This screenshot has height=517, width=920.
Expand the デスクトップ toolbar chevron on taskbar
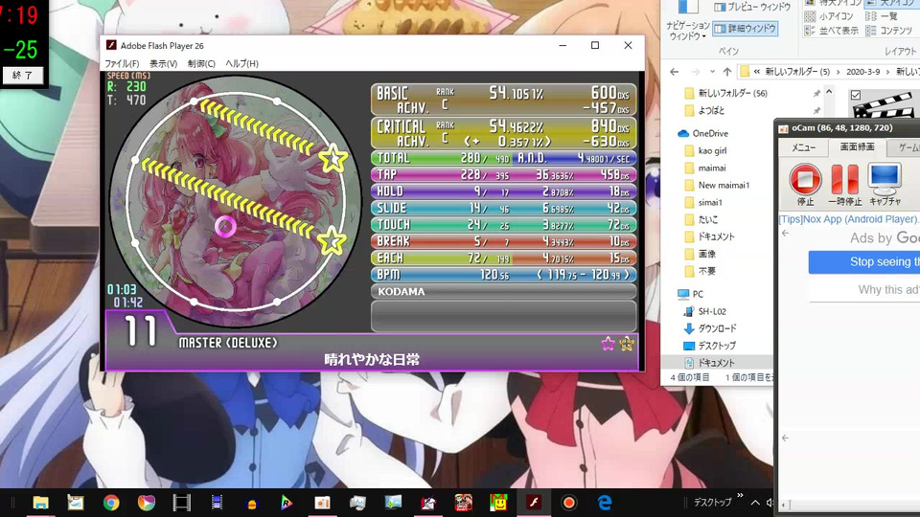(740, 496)
